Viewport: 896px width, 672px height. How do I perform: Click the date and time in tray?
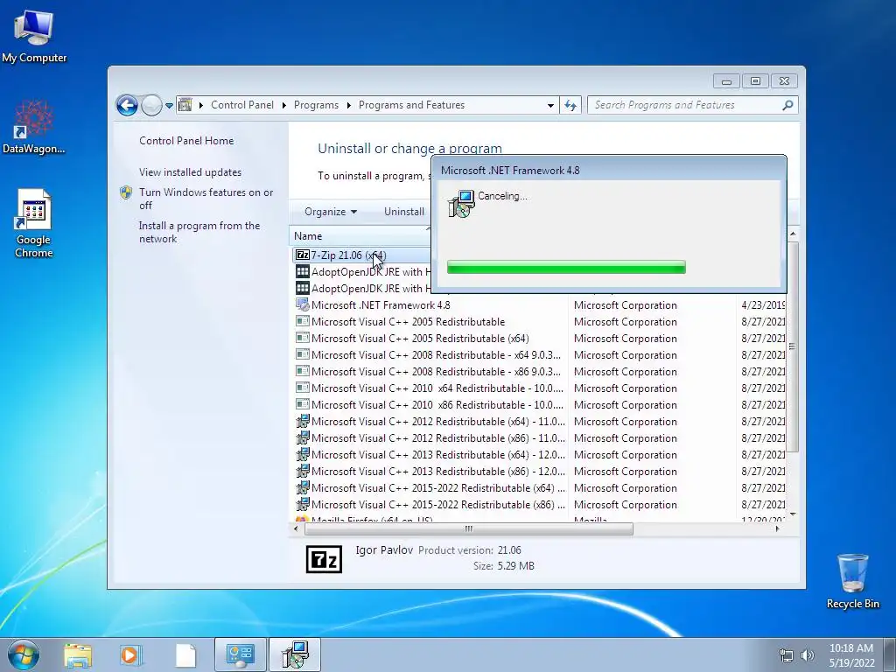[851, 655]
